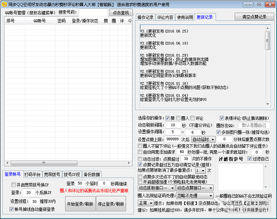Enable 点赞多次还点不了的自动屏蔽他动态 checkbox
Viewport: 277px width, 219px height.
point(140,177)
